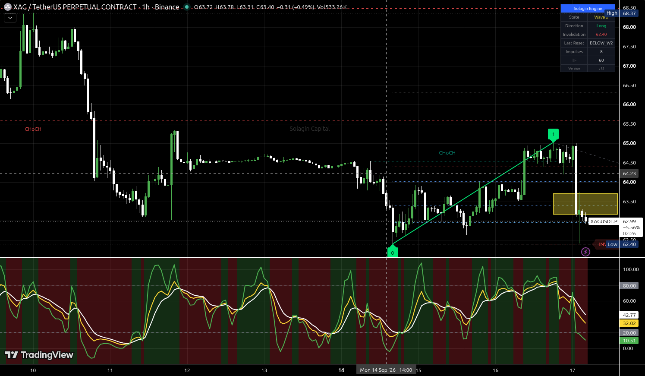Open the TradingView logo link
Screen dimensions: 645x376
click(x=39, y=355)
